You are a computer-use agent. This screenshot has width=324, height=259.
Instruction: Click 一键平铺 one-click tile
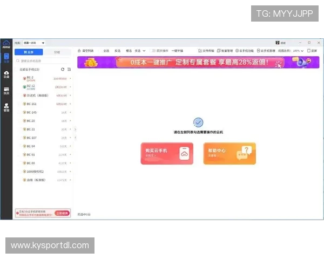coord(177,51)
